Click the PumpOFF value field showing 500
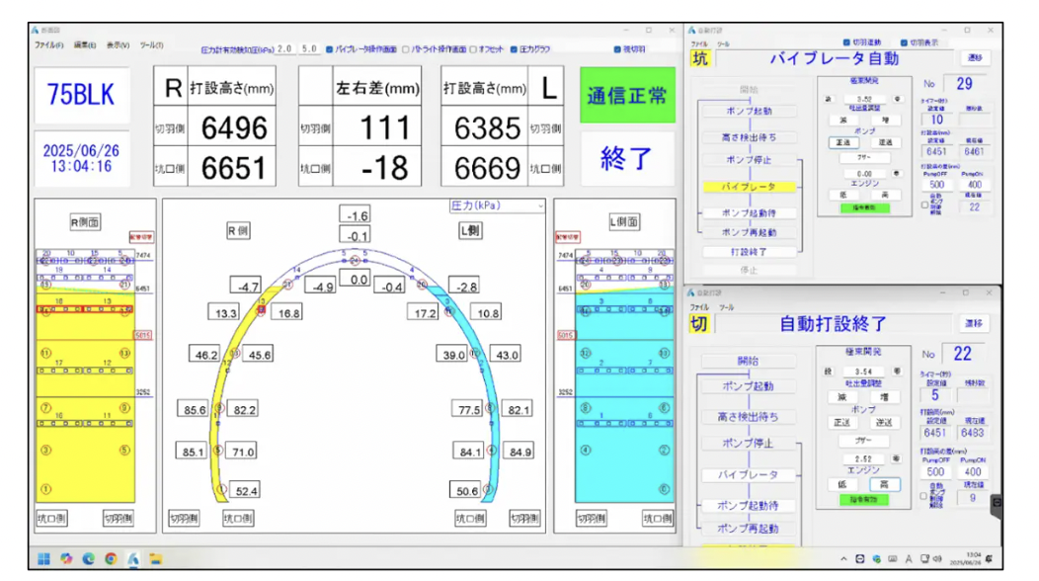The height and width of the screenshot is (581, 1039). (935, 185)
